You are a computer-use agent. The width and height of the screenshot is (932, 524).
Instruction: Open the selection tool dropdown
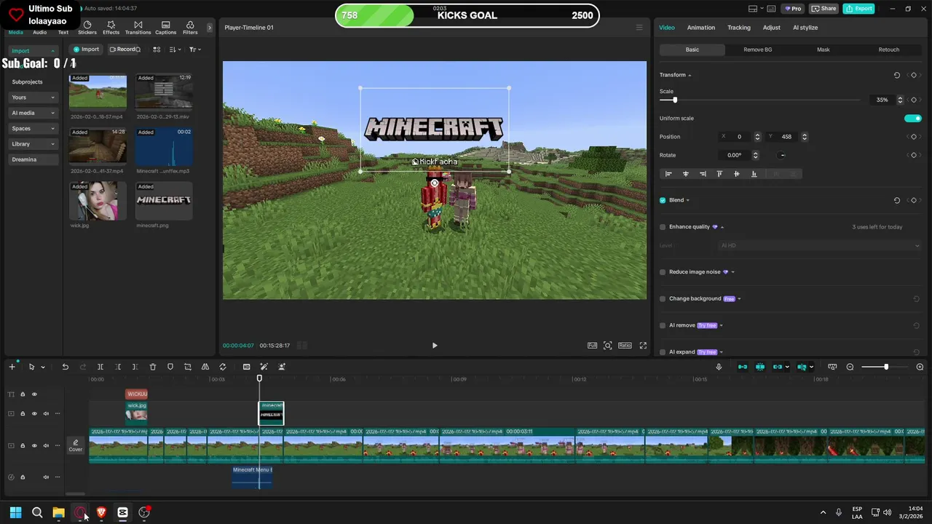point(43,367)
